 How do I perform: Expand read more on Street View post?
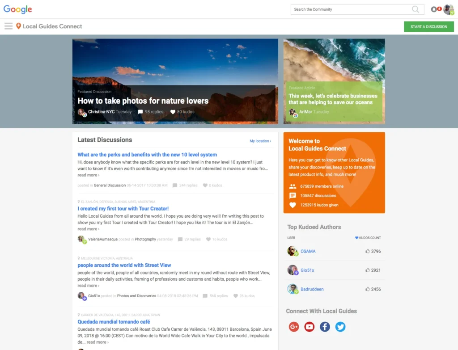pos(88,286)
